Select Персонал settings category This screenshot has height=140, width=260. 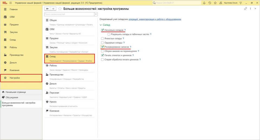pos(69,95)
